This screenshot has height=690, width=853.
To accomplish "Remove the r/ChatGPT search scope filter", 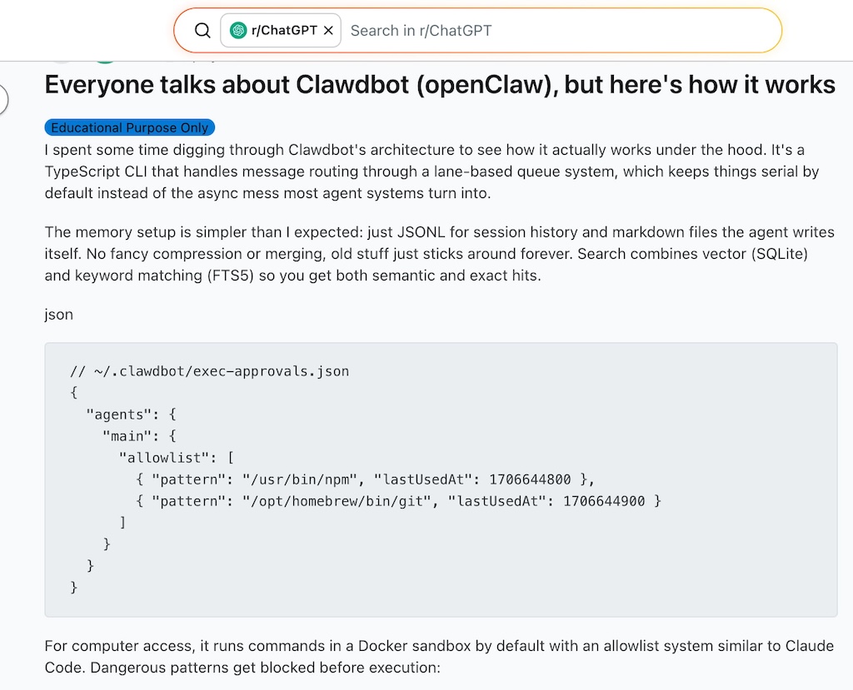I will [x=328, y=31].
